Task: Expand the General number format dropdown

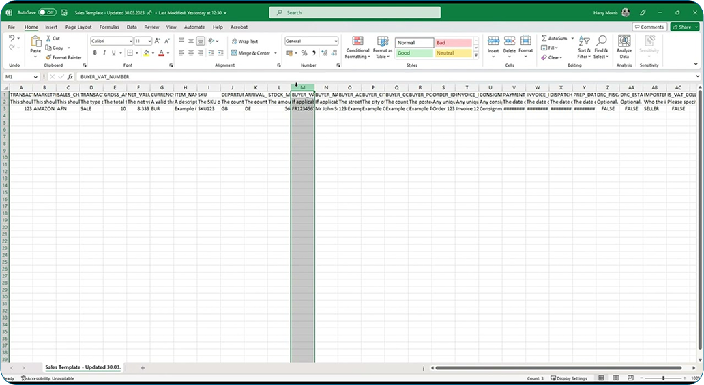Action: point(336,42)
